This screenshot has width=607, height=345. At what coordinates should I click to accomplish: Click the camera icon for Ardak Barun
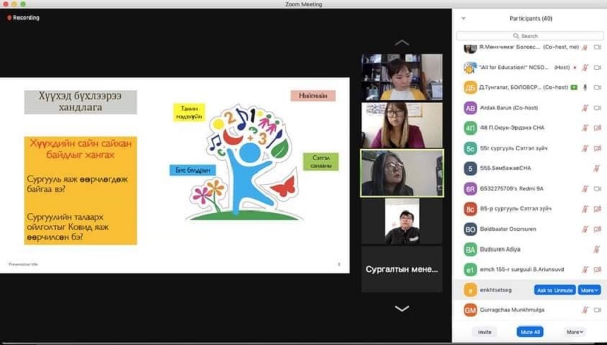tap(597, 108)
